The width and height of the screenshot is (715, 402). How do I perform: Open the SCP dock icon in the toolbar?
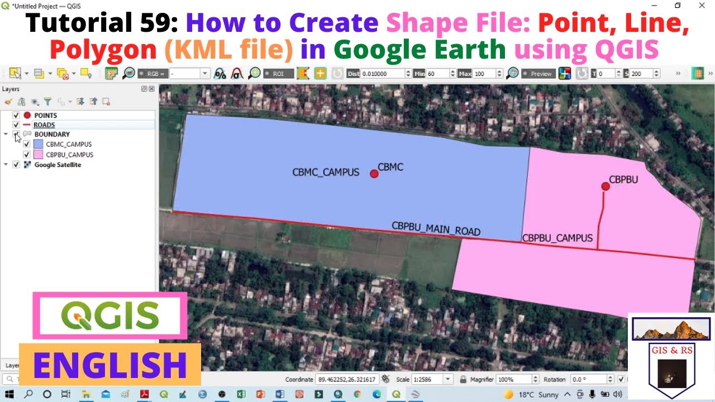tap(111, 73)
